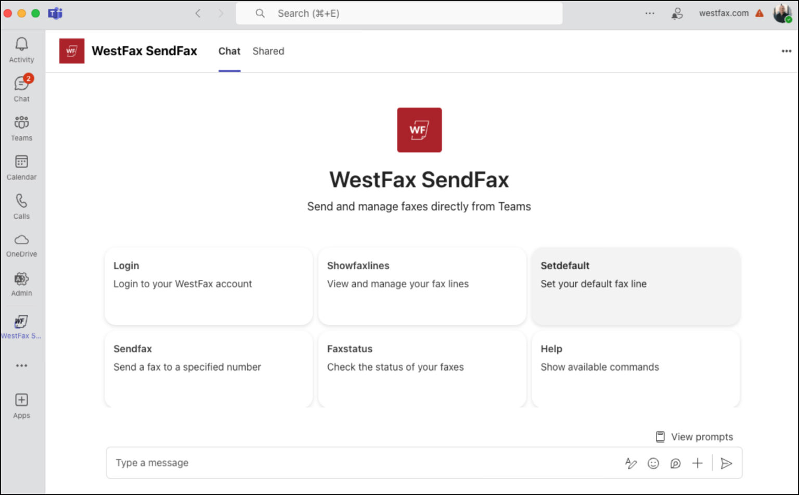Open Apps from the sidebar
The image size is (799, 495).
click(21, 405)
